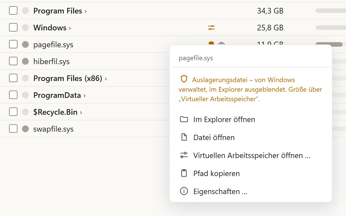Click the shield icon in the Auslagerungsdatei notice
Viewport: 346px width, 216px height.
tap(184, 80)
